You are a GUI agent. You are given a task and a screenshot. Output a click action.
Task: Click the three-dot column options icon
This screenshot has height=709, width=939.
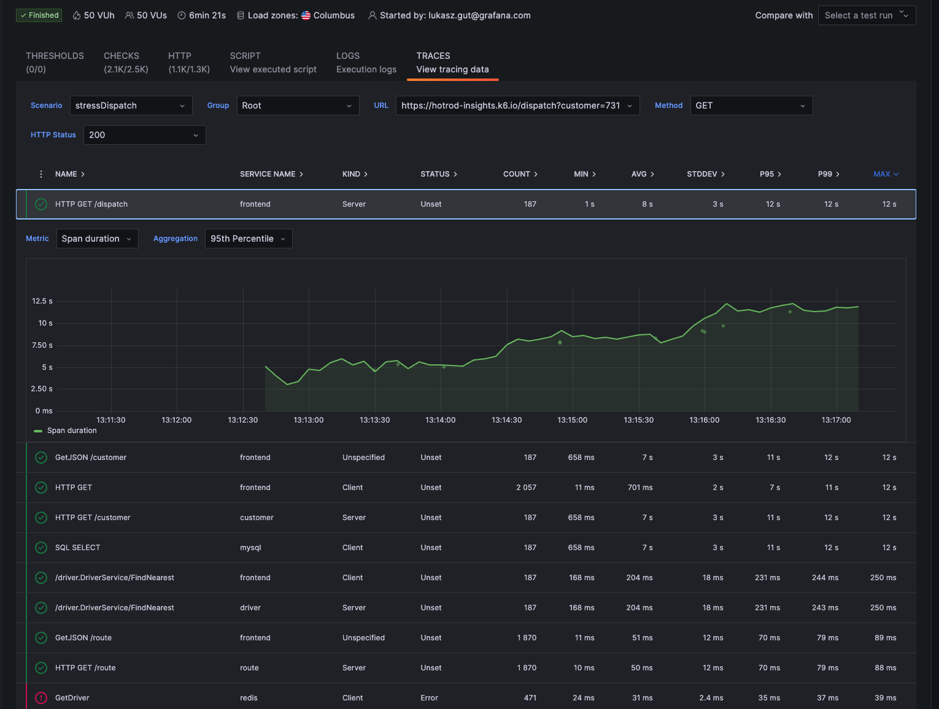click(41, 174)
